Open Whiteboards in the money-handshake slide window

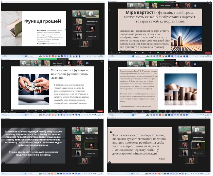(76, 111)
